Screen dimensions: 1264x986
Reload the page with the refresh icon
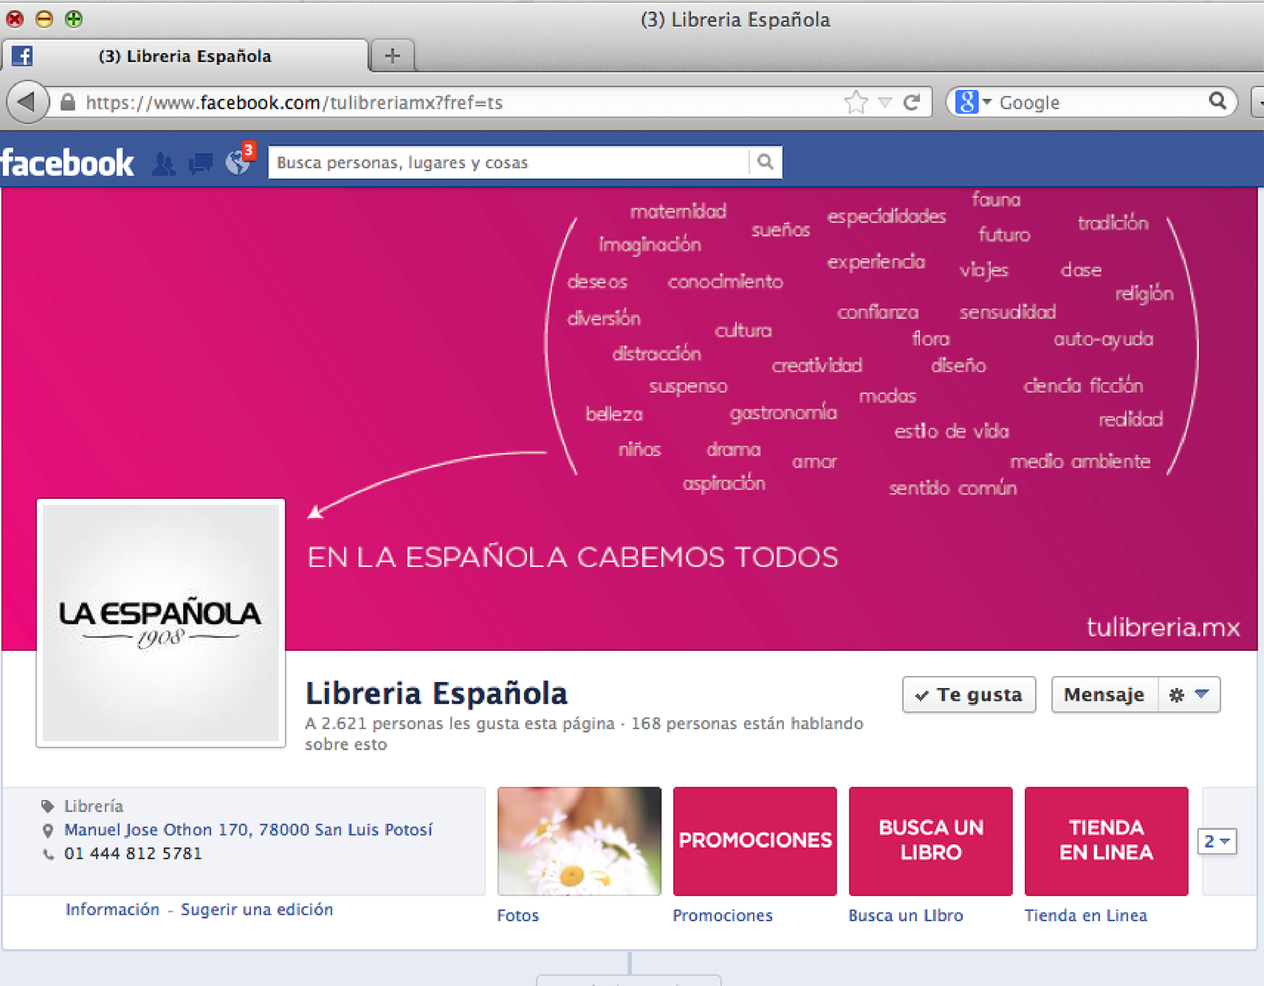[912, 102]
